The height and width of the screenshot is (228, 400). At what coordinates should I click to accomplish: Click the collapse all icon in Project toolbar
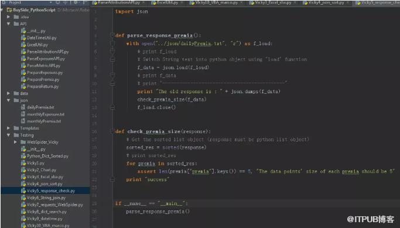coord(66,2)
